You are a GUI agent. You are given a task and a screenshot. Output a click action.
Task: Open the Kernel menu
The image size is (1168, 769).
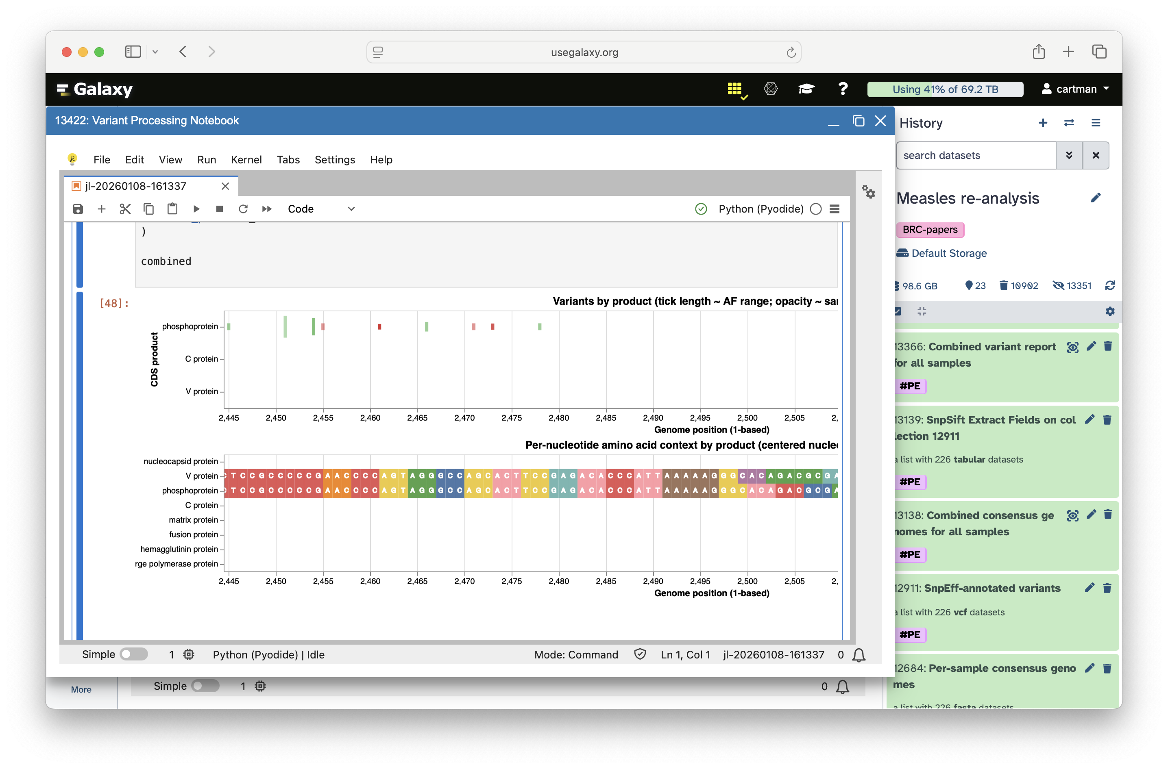coord(246,160)
